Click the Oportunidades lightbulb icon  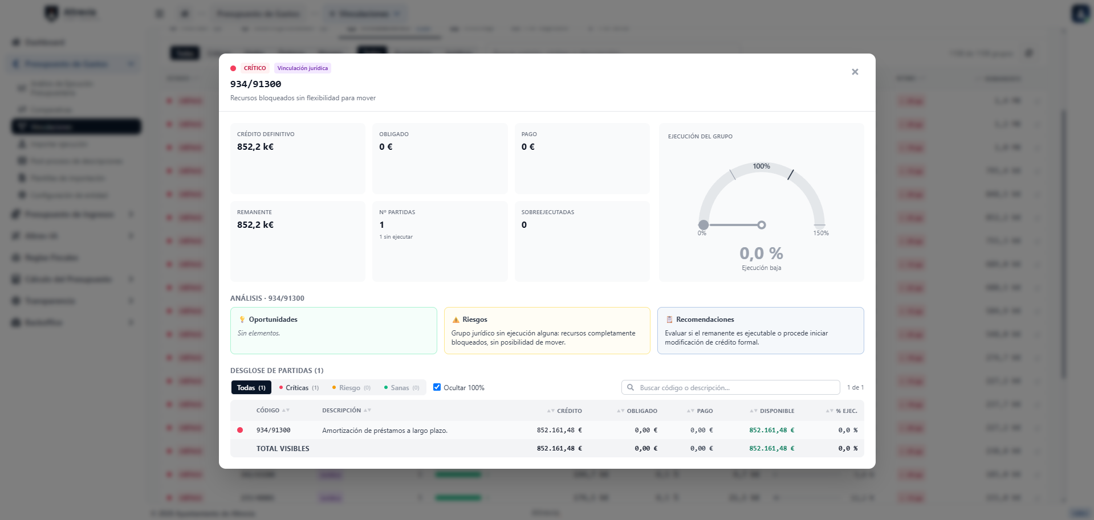click(242, 320)
